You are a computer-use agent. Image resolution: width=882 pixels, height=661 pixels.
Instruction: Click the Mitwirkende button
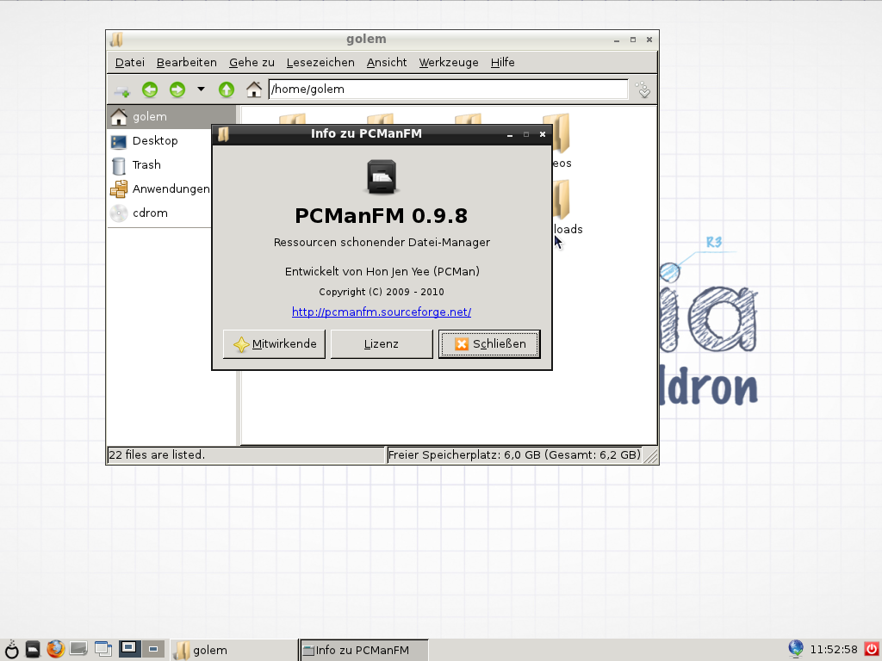click(x=274, y=344)
